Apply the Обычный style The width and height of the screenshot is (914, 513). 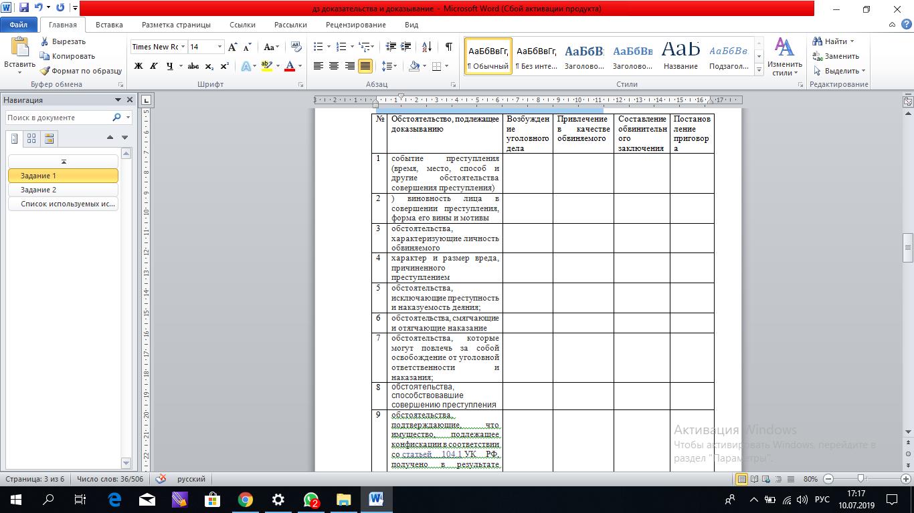pyautogui.click(x=488, y=56)
